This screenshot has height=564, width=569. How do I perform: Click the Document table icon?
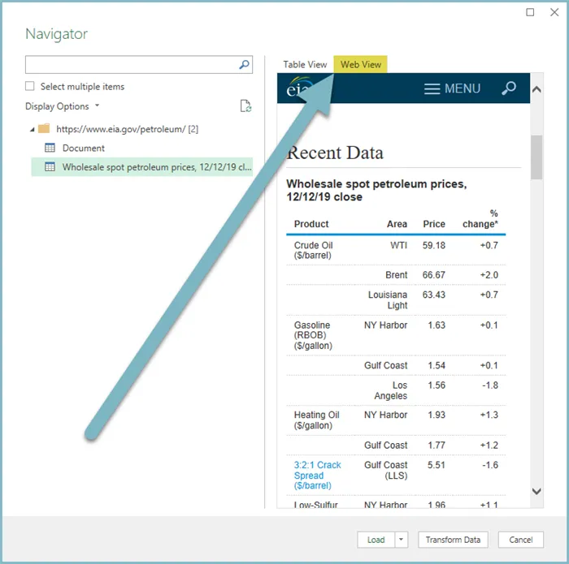click(50, 148)
